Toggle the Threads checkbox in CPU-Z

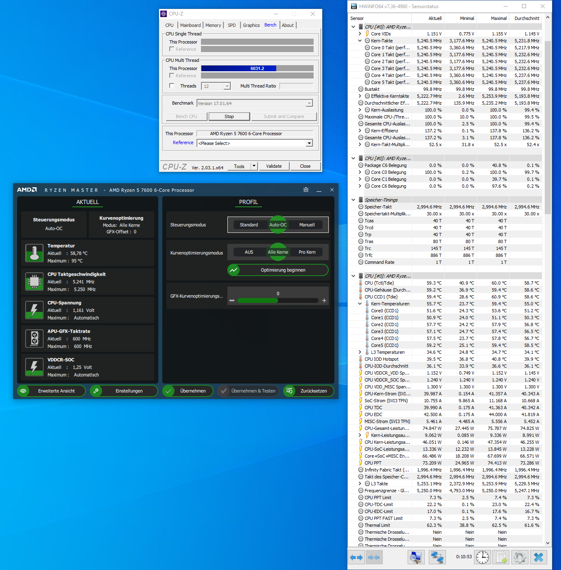[x=172, y=85]
